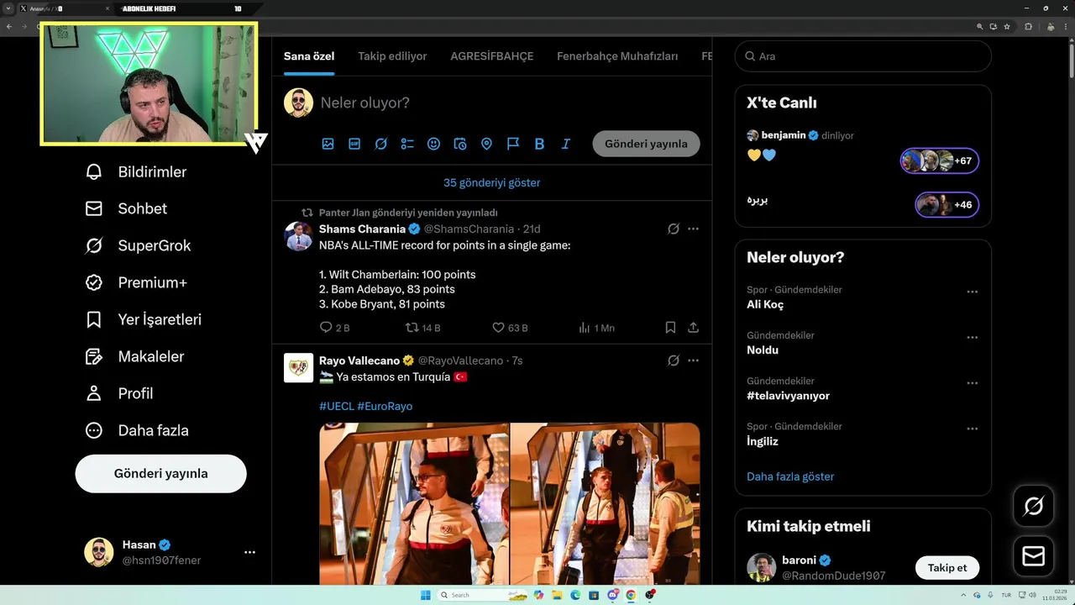Add poll to new post
Image resolution: width=1075 pixels, height=605 pixels.
click(407, 144)
